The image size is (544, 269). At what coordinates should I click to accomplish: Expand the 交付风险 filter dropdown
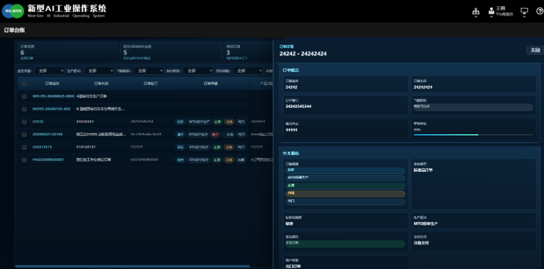pos(248,71)
